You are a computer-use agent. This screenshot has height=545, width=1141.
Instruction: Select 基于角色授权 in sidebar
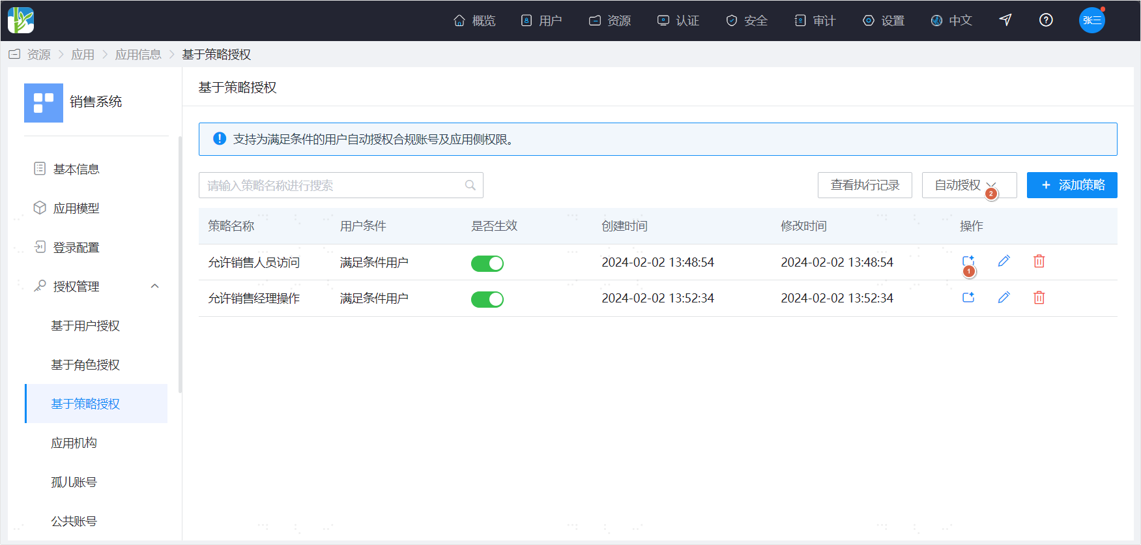[85, 364]
